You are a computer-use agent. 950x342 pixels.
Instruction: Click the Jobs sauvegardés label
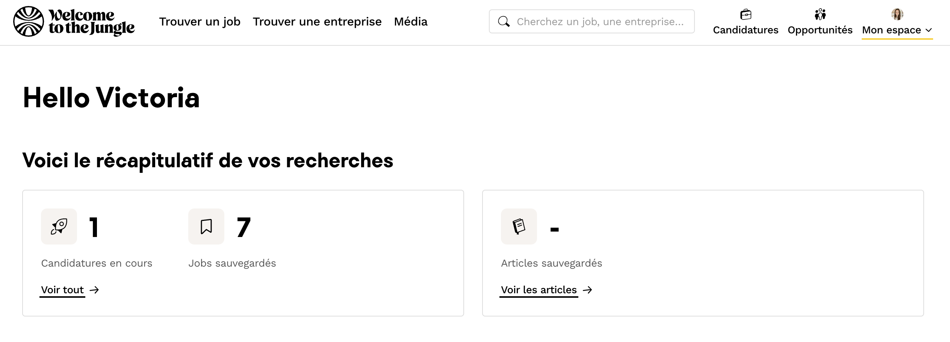coord(232,263)
